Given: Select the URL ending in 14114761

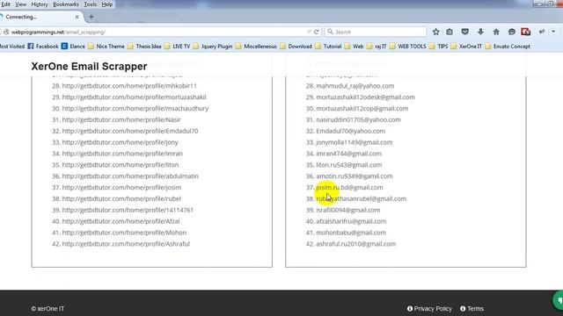Looking at the screenshot, I should (x=128, y=210).
